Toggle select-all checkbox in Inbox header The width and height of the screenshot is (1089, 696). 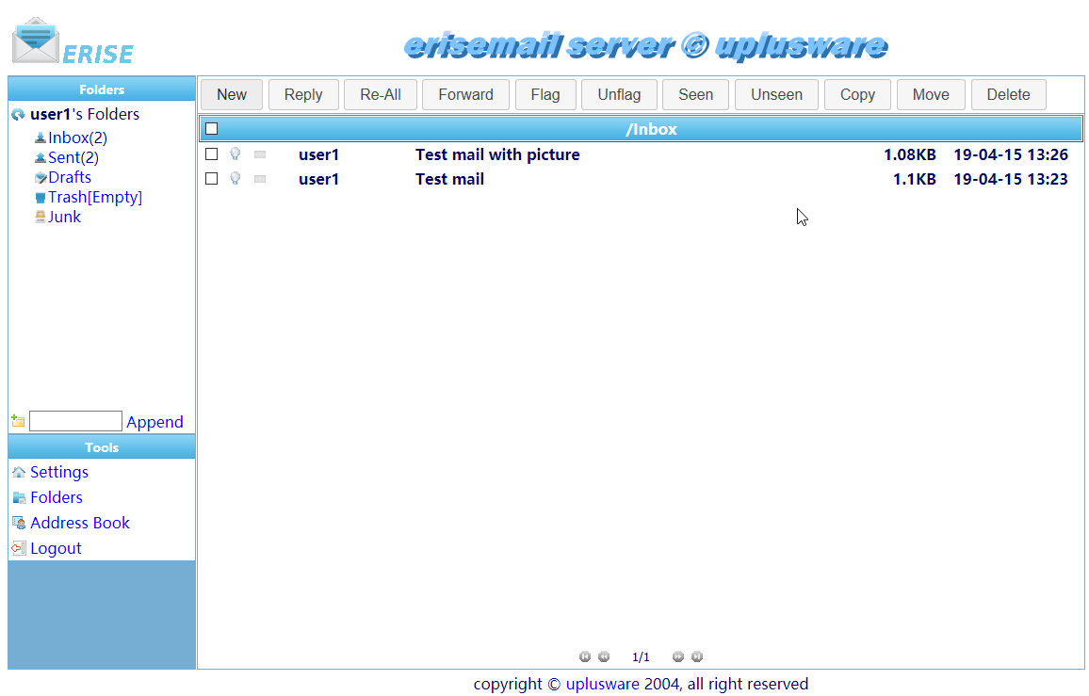(x=212, y=128)
